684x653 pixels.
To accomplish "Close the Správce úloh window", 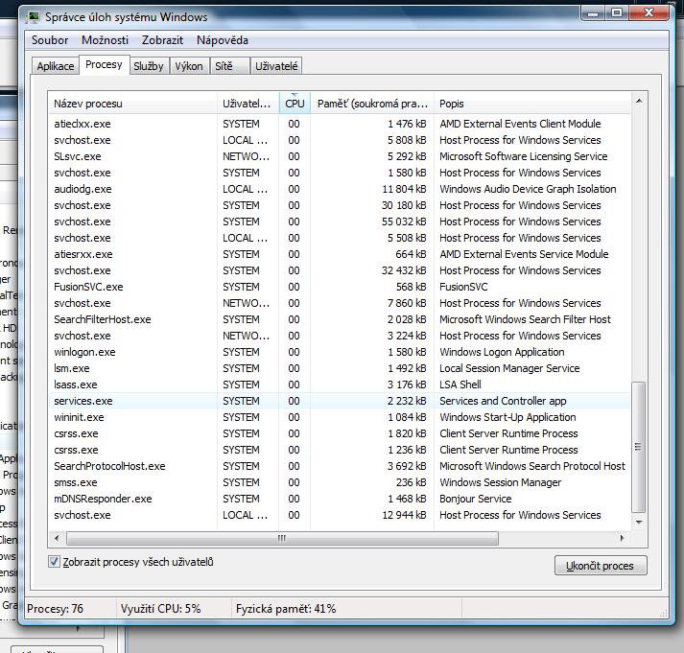I will [x=649, y=13].
